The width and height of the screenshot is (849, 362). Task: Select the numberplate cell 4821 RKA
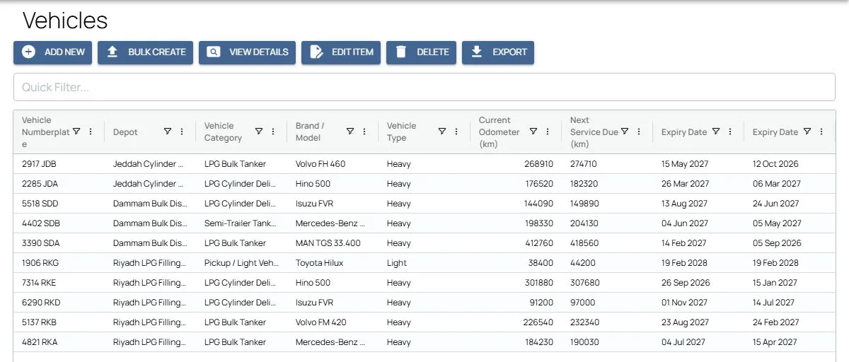click(39, 342)
